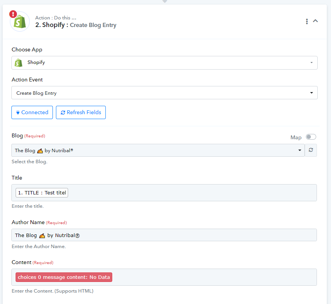Click the Shopify app logo in step header
This screenshot has height=304, width=331.
point(20,22)
